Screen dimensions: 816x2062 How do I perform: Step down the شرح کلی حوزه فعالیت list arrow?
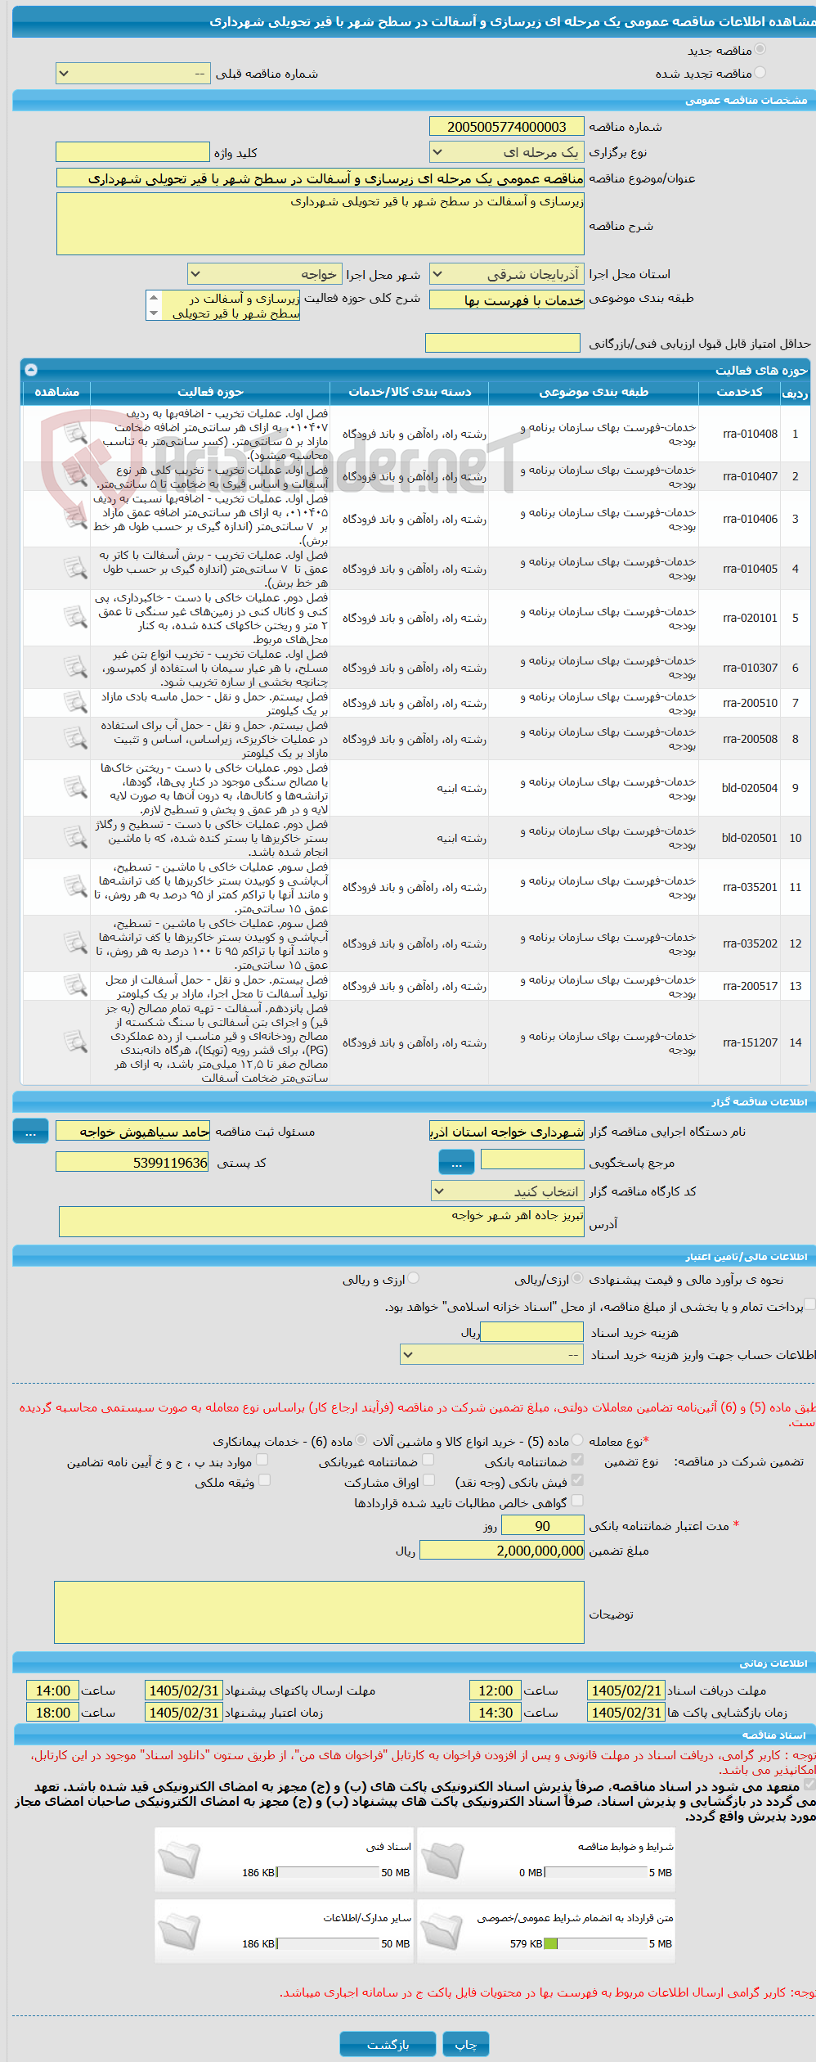(x=154, y=313)
